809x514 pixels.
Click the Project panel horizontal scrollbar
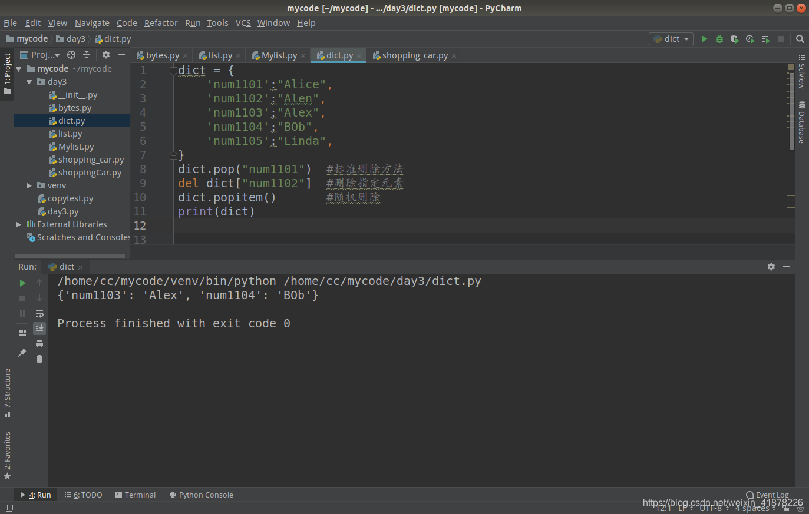pos(70,256)
